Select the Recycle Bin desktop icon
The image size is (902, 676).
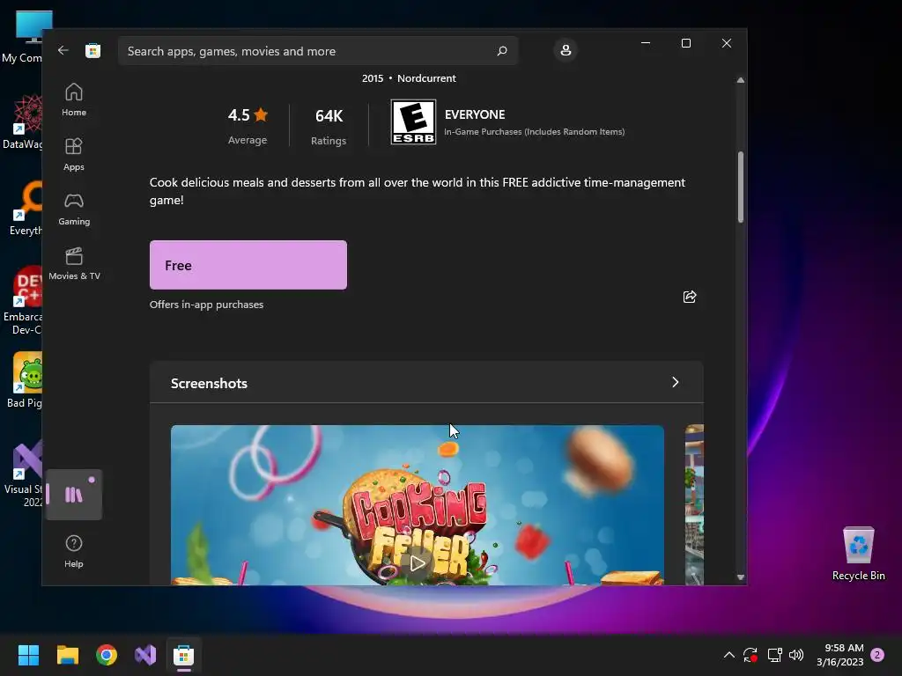pyautogui.click(x=858, y=553)
